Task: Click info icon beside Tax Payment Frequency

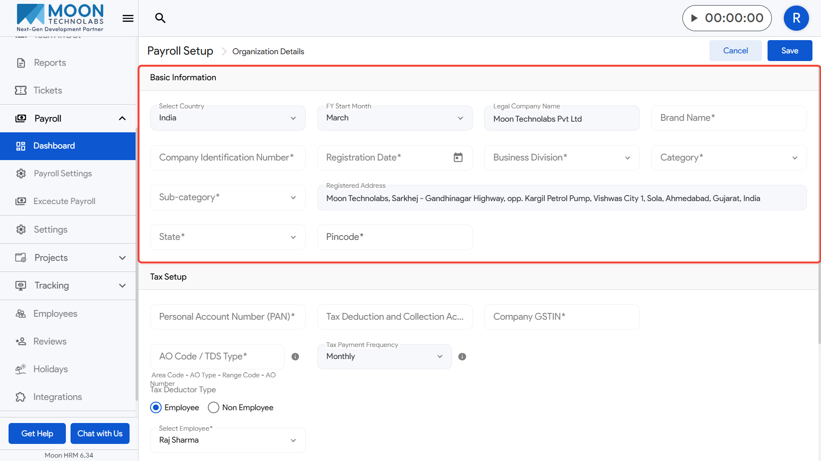Action: 462,357
